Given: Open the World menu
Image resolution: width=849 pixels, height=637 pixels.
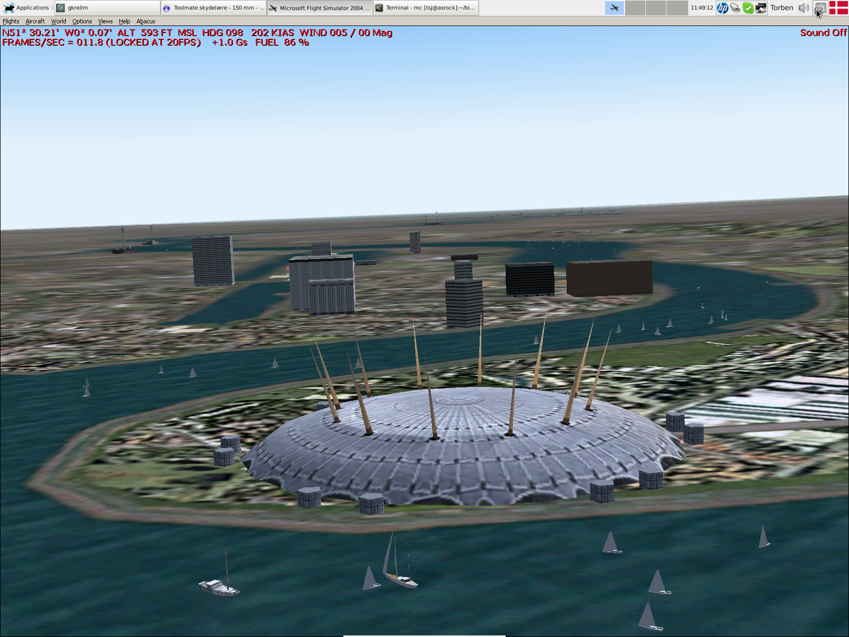Looking at the screenshot, I should coord(58,21).
